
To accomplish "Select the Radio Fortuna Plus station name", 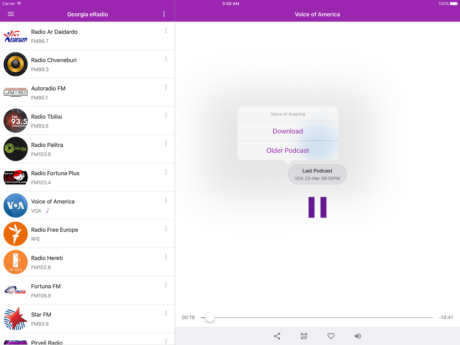I will click(55, 173).
